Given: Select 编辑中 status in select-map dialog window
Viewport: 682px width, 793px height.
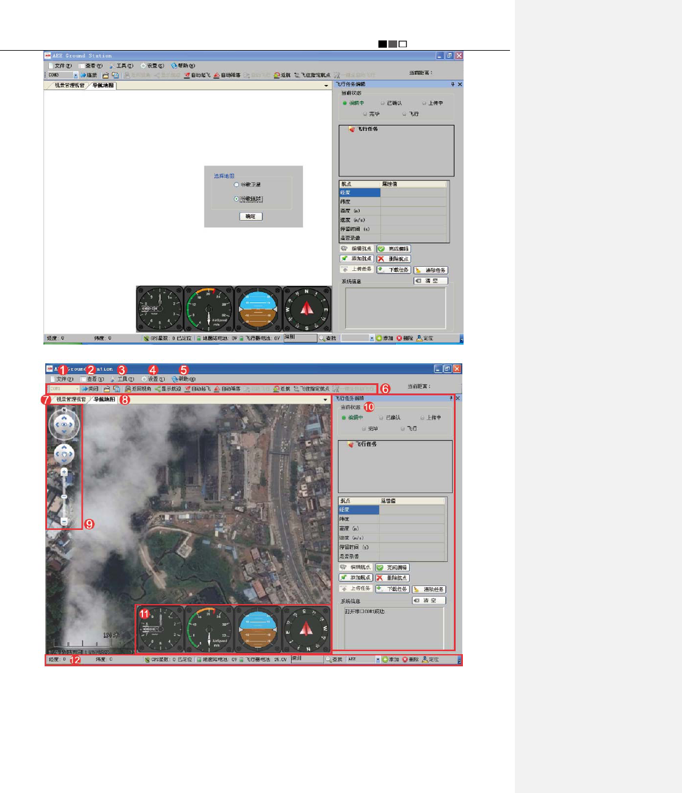Looking at the screenshot, I should pyautogui.click(x=354, y=103).
